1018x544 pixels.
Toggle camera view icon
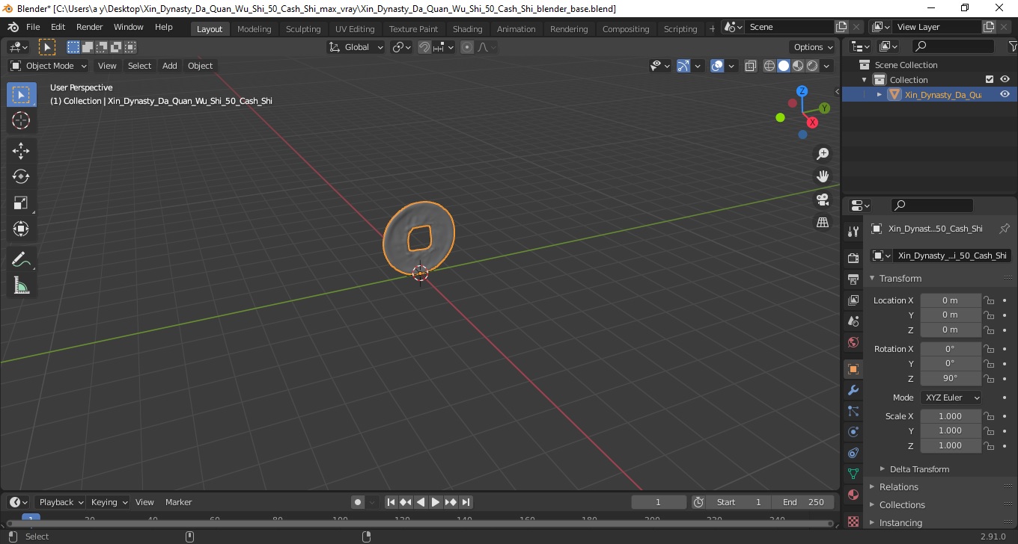click(x=823, y=200)
